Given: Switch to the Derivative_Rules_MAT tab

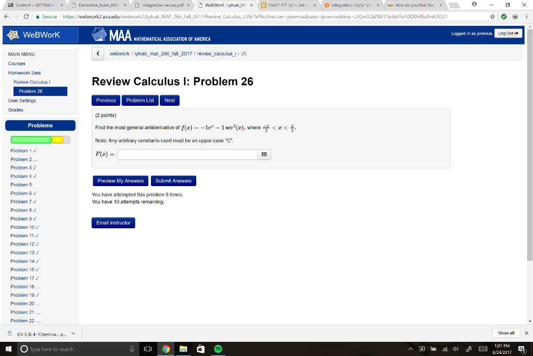Looking at the screenshot, I should pos(99,5).
